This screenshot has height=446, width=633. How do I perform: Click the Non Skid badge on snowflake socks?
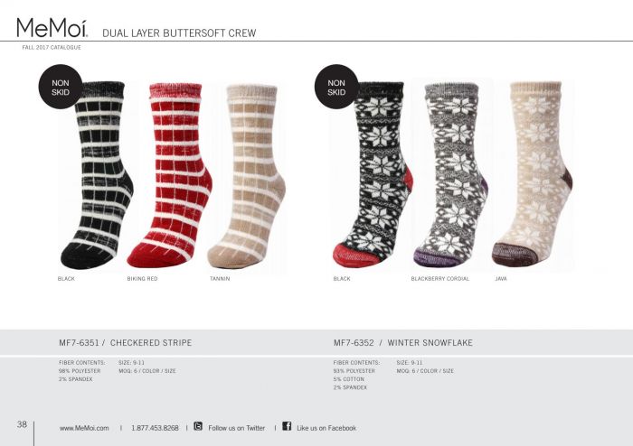click(x=336, y=87)
